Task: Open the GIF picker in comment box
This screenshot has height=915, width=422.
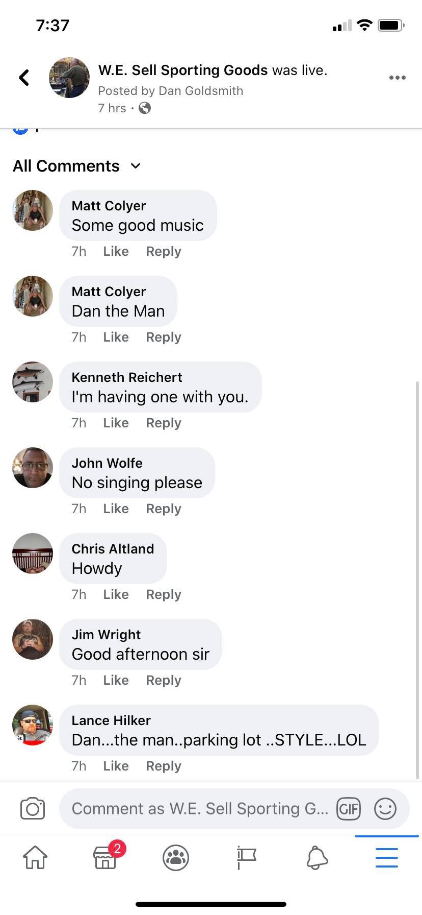Action: point(349,809)
